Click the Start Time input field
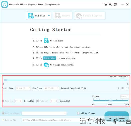Screen dimensions: 131x126 tap(23, 88)
